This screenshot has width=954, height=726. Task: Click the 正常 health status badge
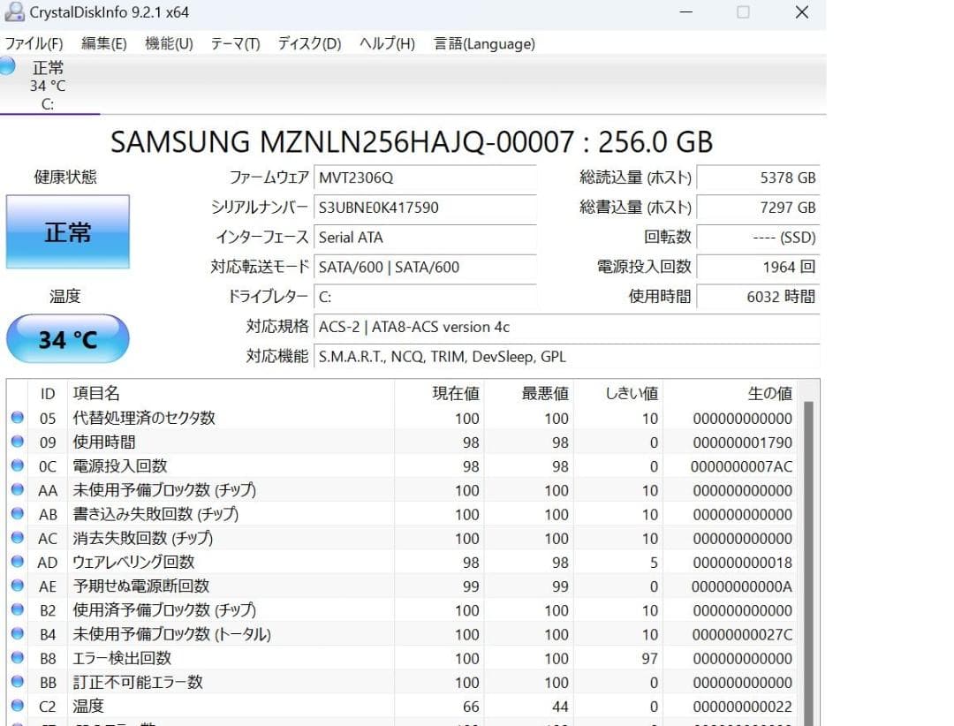(x=67, y=231)
